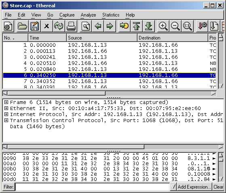Sort by the No. column header
The image size is (226, 193).
15,38
